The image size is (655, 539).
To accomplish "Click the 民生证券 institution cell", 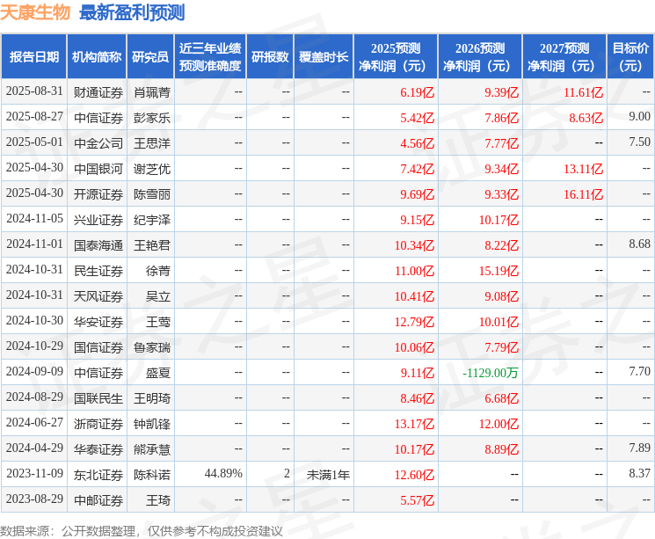I will 98,271.
